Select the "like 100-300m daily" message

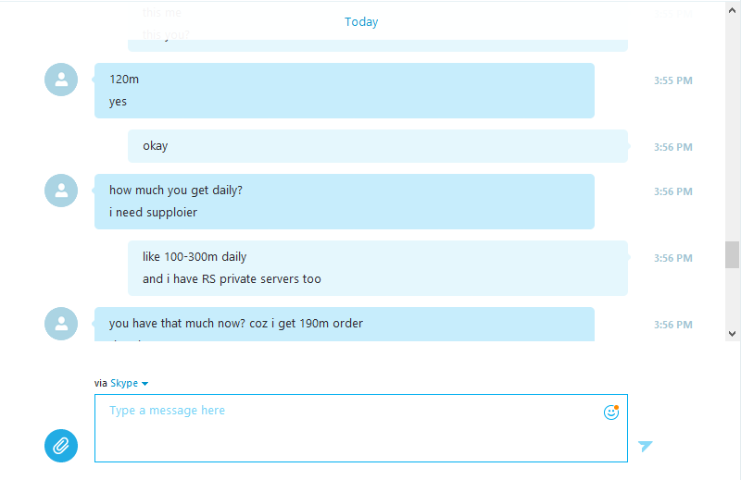(x=195, y=257)
